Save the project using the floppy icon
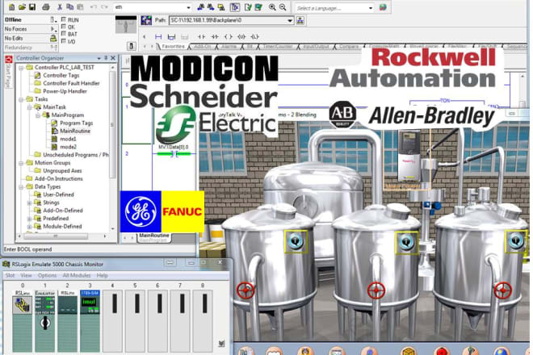This screenshot has width=533, height=355. (32, 6)
